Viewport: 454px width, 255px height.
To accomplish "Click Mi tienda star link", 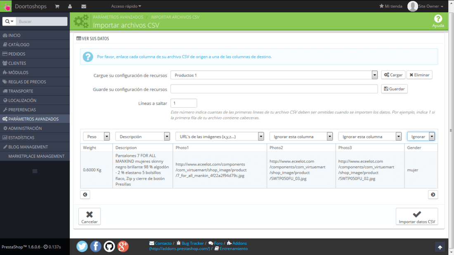I will (390, 6).
